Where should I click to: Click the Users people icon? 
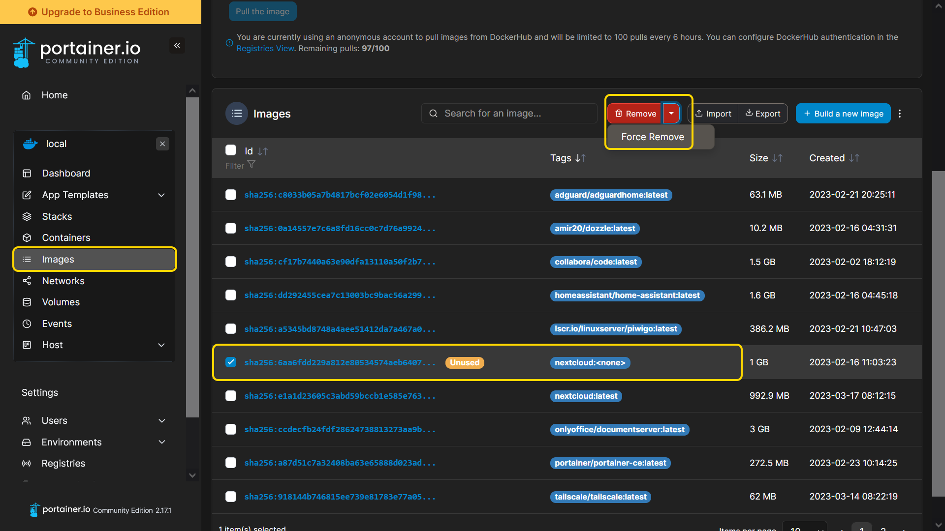(27, 421)
